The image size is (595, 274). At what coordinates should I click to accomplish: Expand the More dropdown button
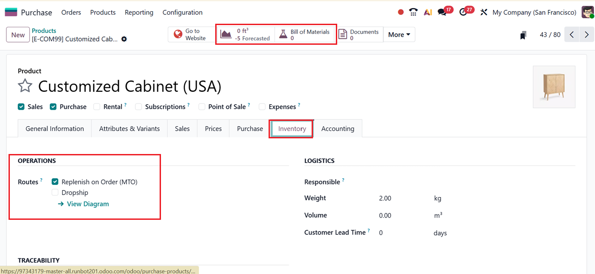point(399,34)
